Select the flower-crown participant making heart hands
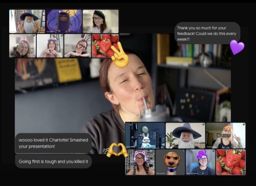The width and height of the screenshot is (256, 186). point(50,46)
